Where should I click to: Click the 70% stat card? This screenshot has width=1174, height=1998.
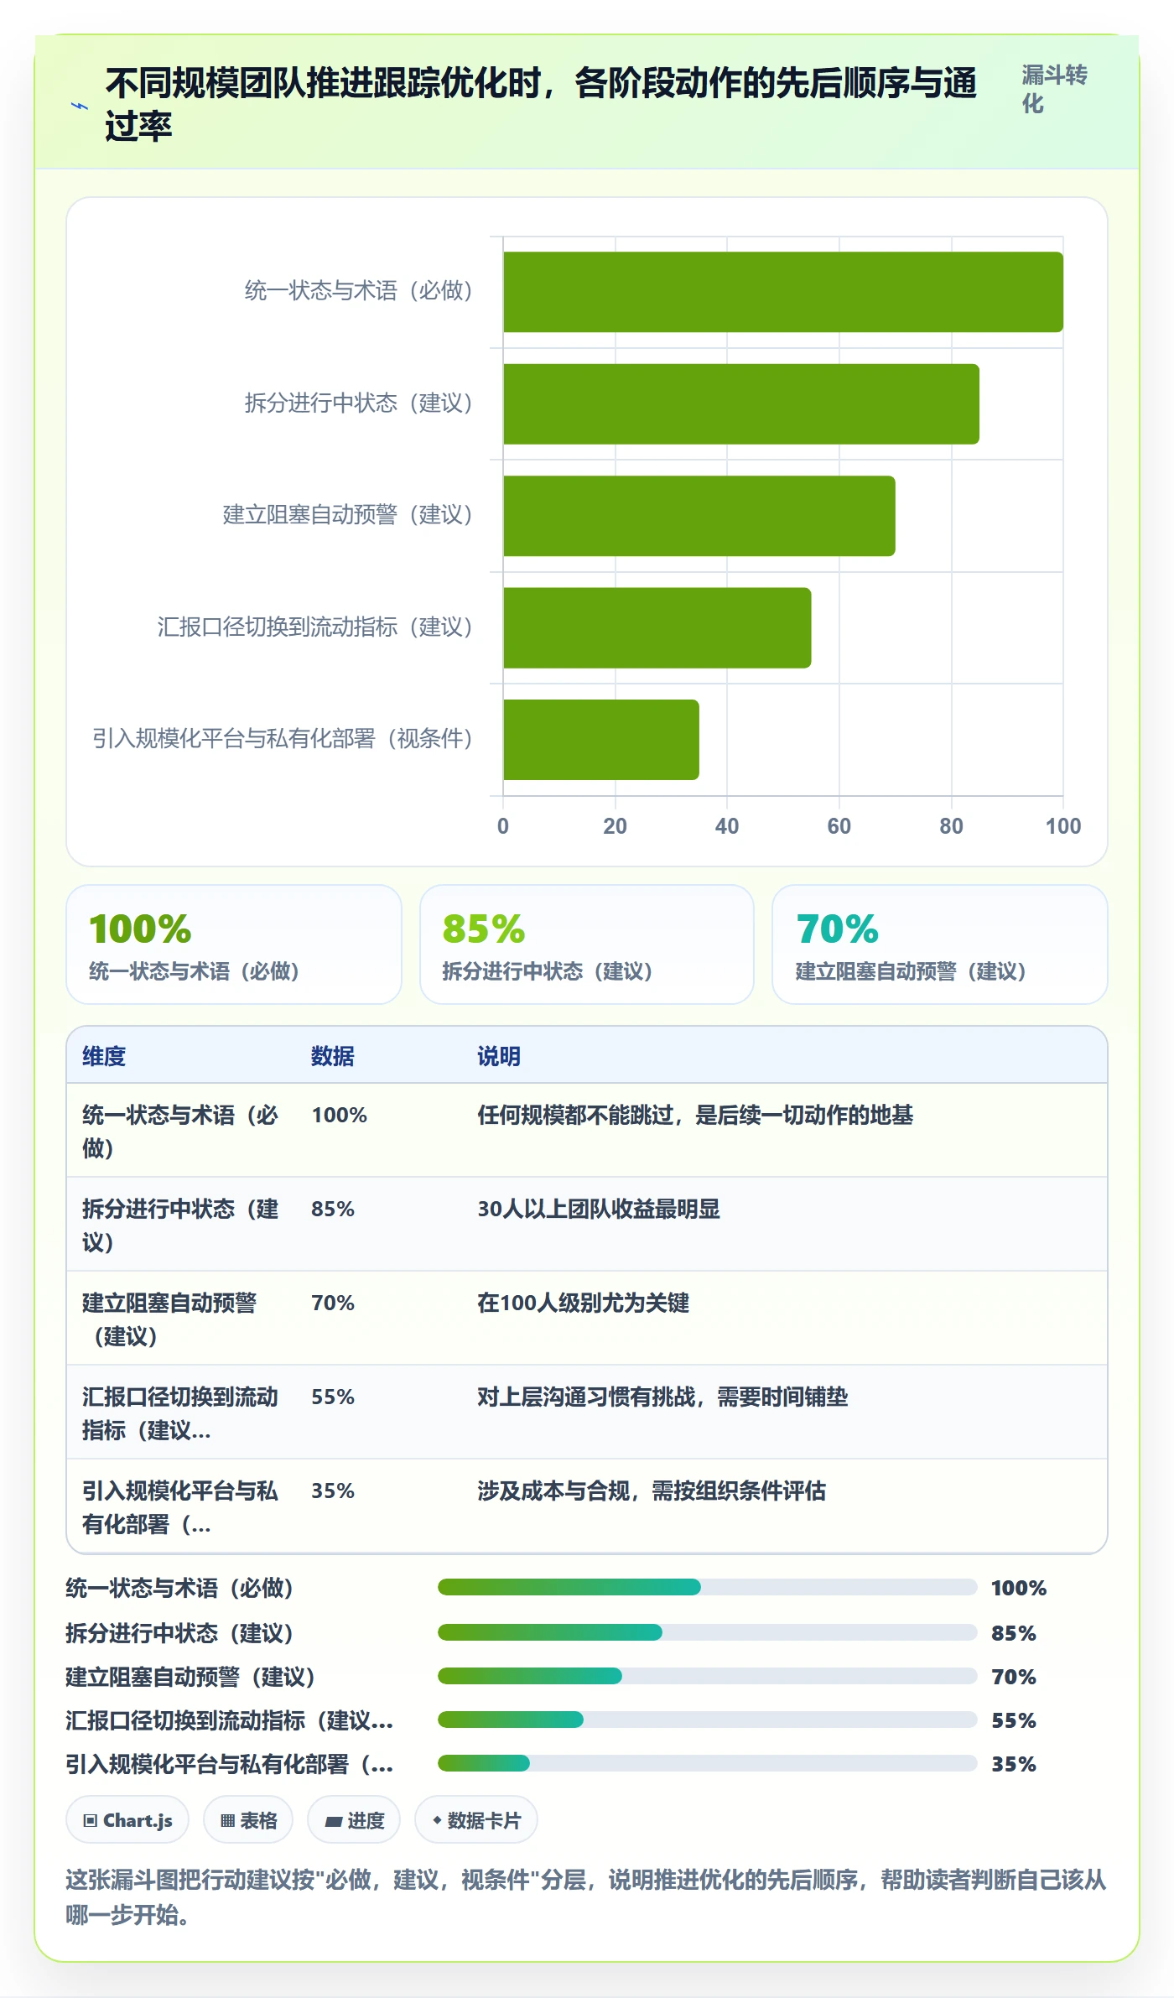pos(940,944)
